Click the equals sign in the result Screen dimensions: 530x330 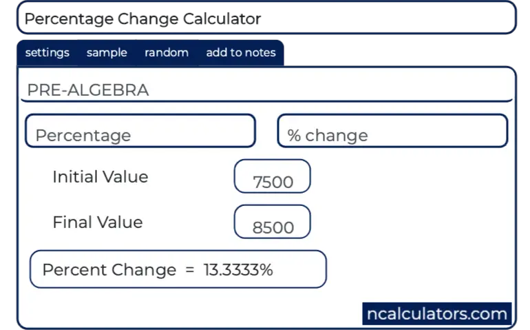coord(190,269)
